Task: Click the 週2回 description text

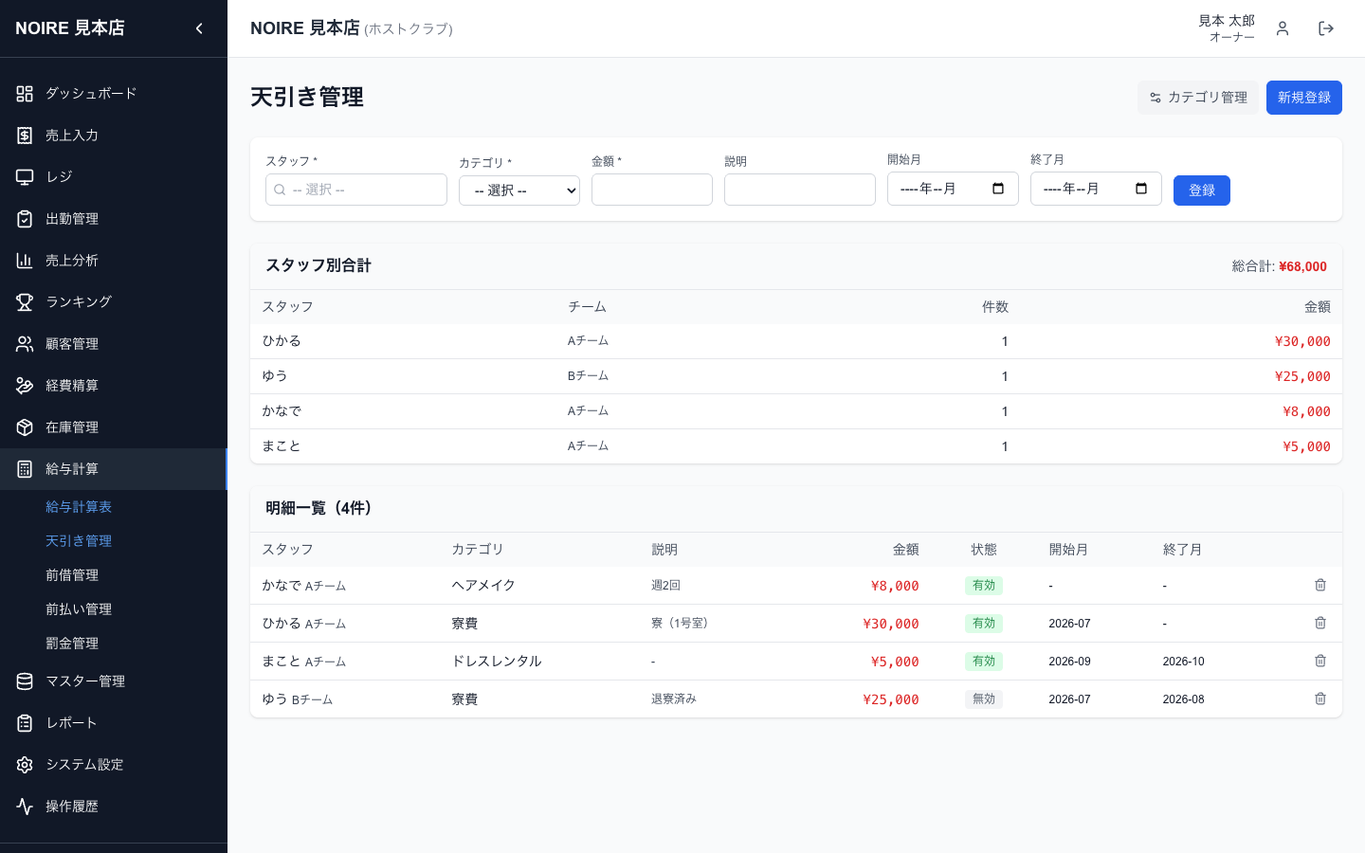Action: (665, 586)
